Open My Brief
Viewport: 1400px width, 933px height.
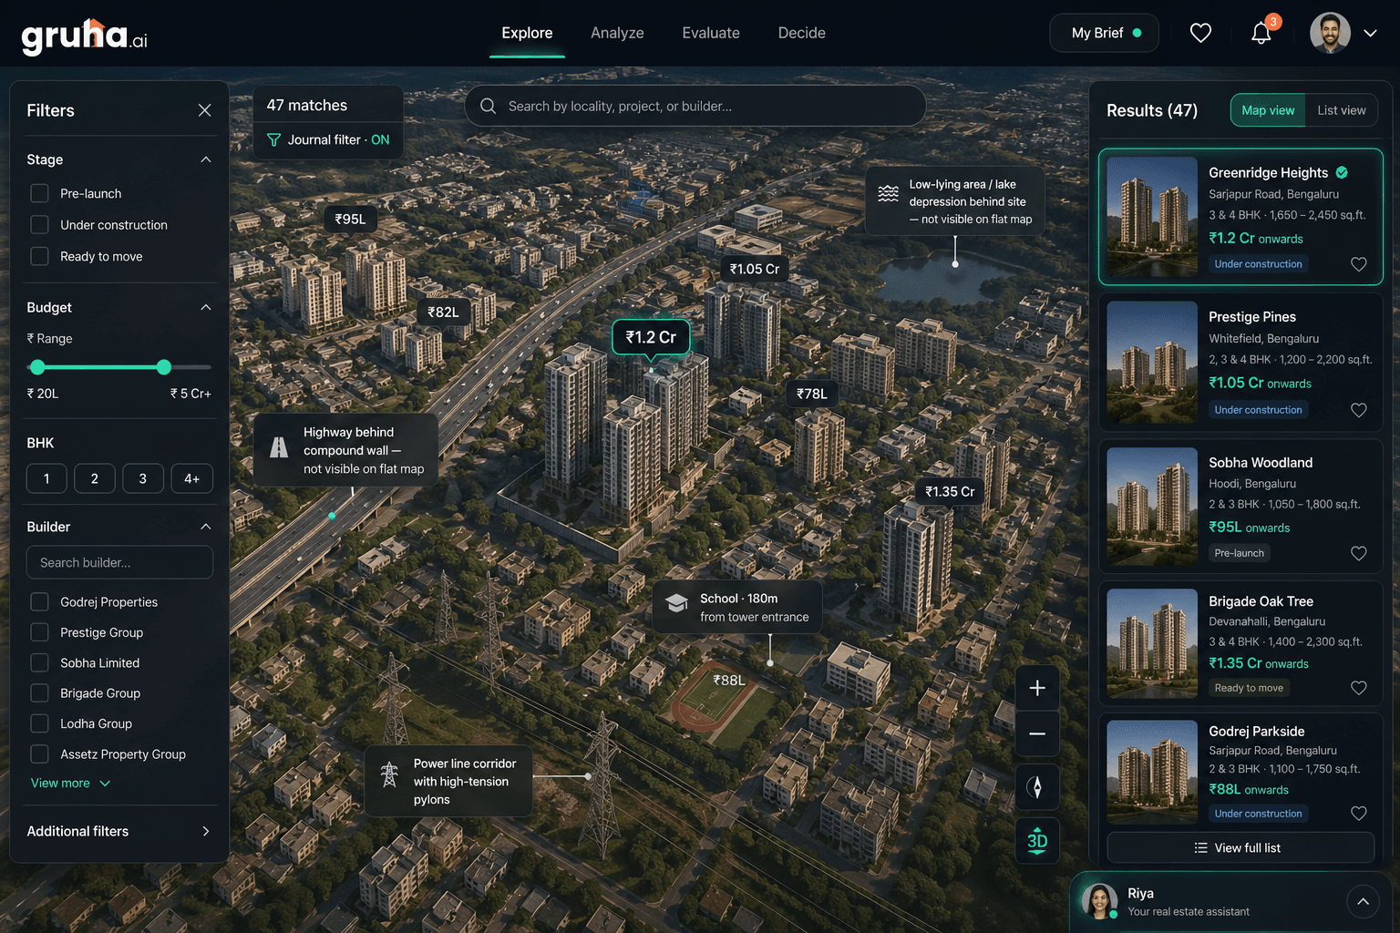pyautogui.click(x=1104, y=33)
